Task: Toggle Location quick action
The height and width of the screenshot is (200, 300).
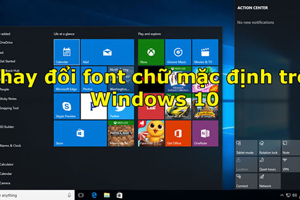Action: [x=246, y=164]
